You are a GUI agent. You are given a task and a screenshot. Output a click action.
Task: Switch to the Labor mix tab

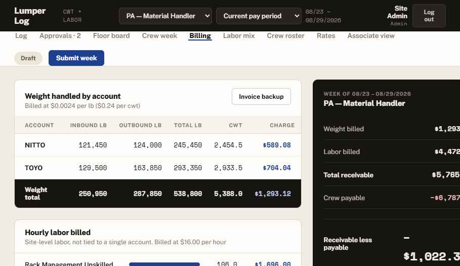[239, 36]
